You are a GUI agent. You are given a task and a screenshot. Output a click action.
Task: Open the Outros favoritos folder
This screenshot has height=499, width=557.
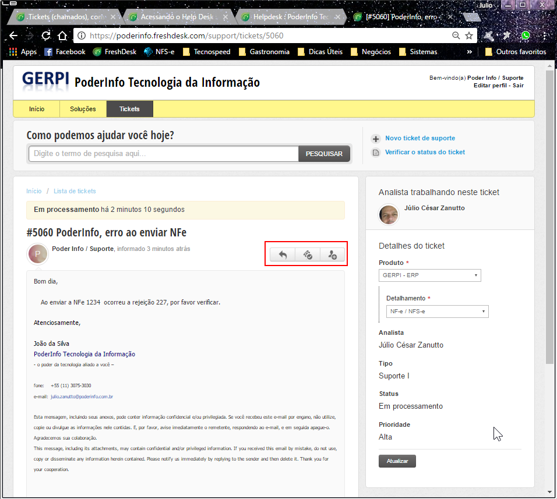point(516,52)
